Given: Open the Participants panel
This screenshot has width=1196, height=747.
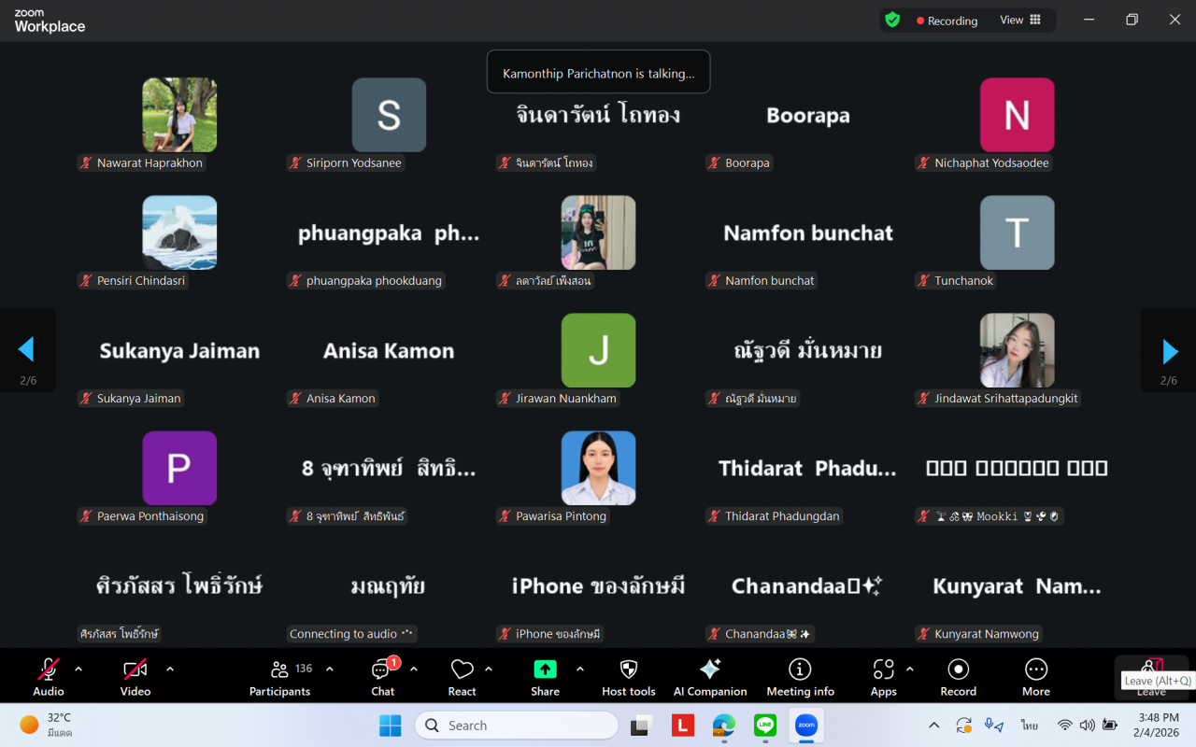Looking at the screenshot, I should [279, 676].
